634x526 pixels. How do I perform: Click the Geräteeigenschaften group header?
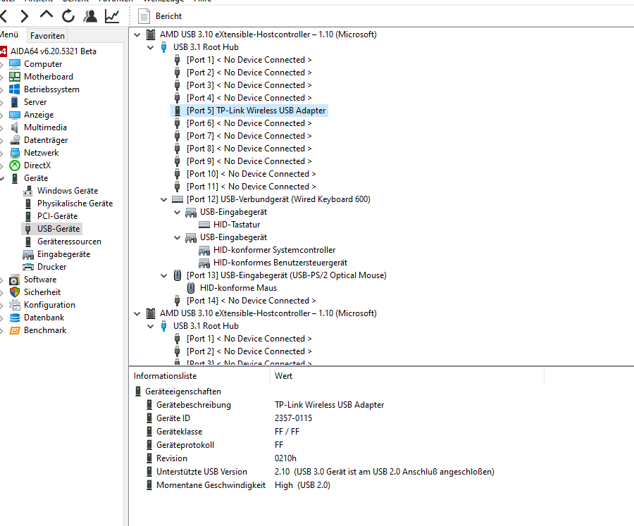click(182, 392)
